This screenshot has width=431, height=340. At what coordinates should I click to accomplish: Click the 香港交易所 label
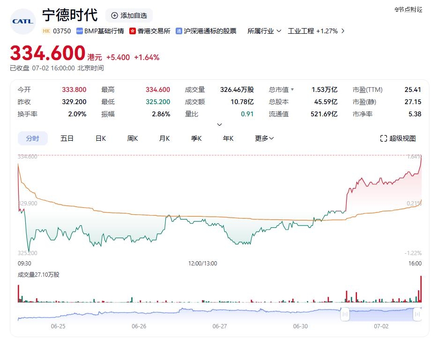point(154,31)
